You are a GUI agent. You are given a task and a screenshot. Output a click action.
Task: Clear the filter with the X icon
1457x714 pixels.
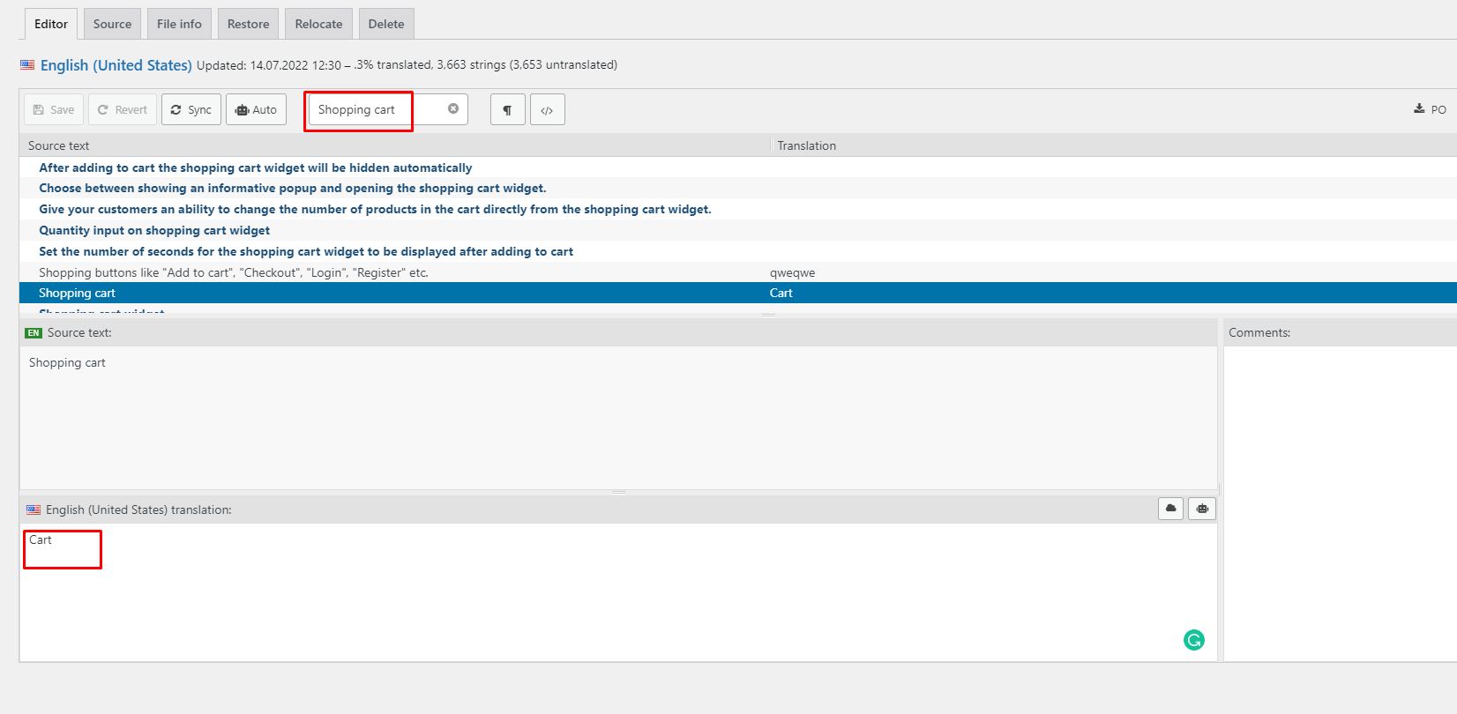click(x=453, y=108)
